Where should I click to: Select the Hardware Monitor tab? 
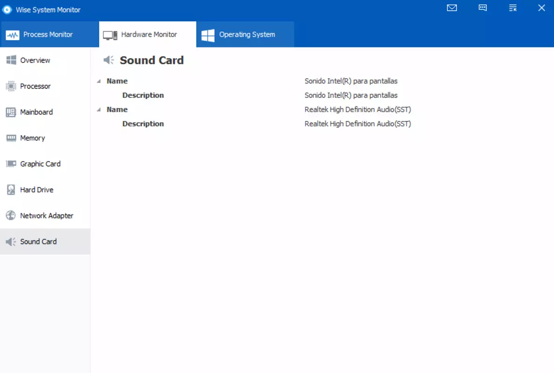click(148, 34)
